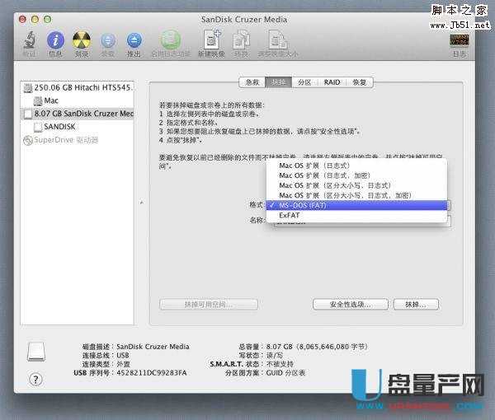Click the 抹掉 (Erase) button at bottom right
This screenshot has height=420, width=495.
point(410,305)
